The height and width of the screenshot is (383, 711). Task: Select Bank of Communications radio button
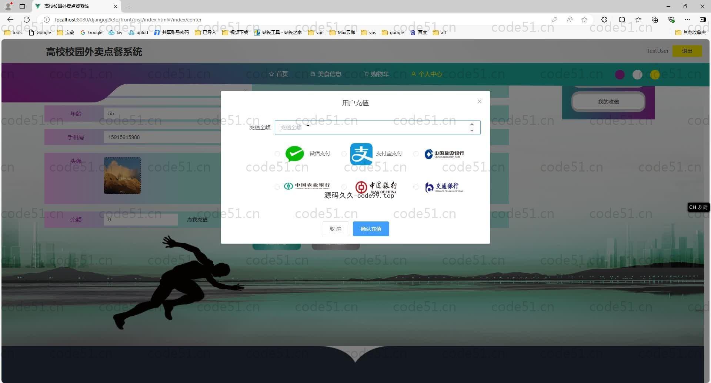[x=416, y=187]
